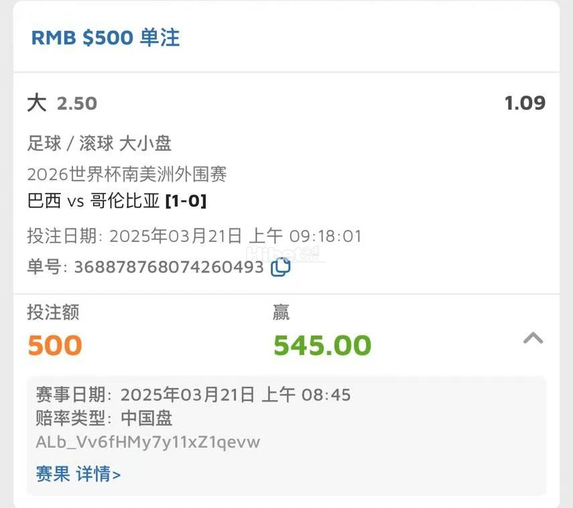Click the 投注额 label
The width and height of the screenshot is (573, 508).
point(53,312)
